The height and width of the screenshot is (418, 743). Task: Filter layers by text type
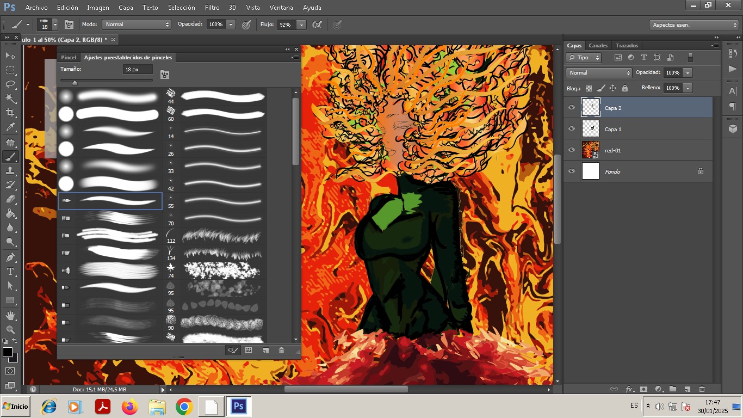(x=644, y=57)
